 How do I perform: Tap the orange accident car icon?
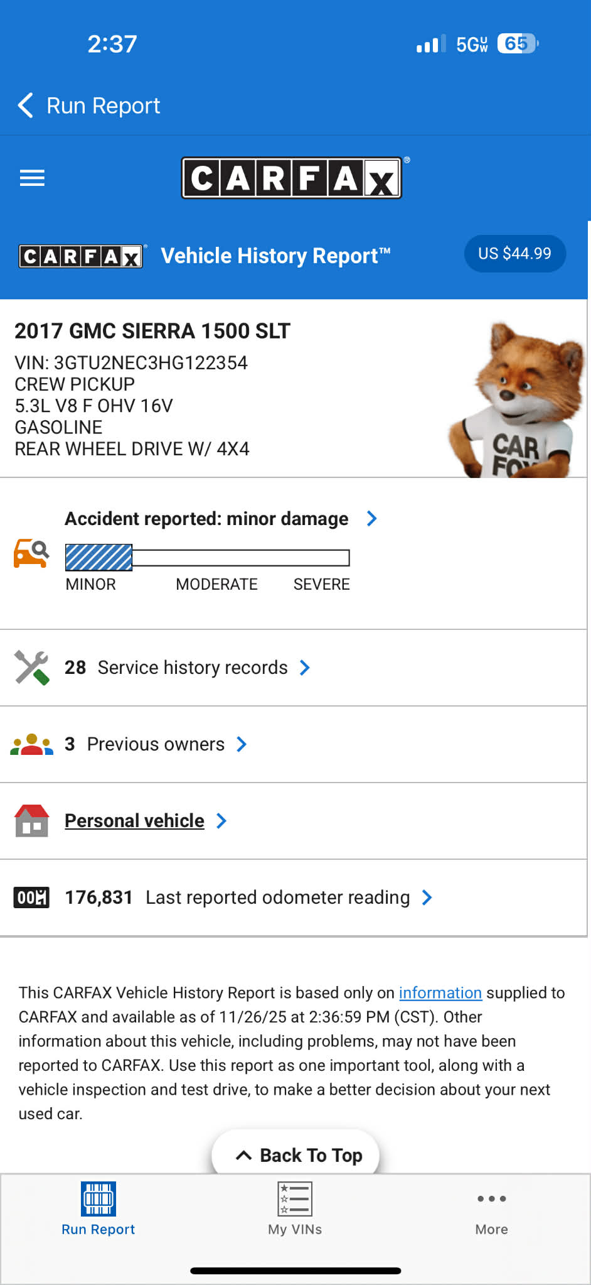tap(31, 553)
